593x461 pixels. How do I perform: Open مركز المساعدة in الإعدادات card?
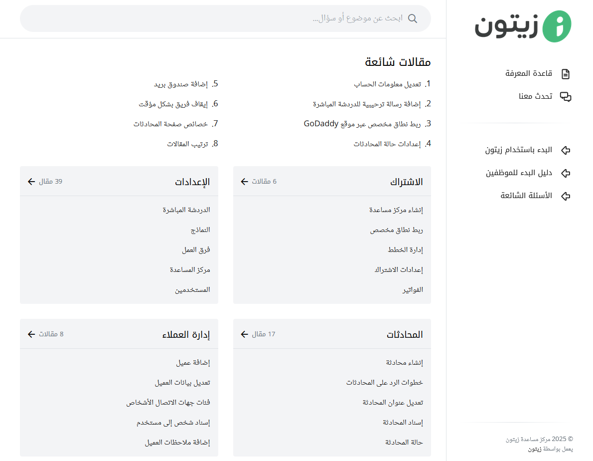click(190, 270)
